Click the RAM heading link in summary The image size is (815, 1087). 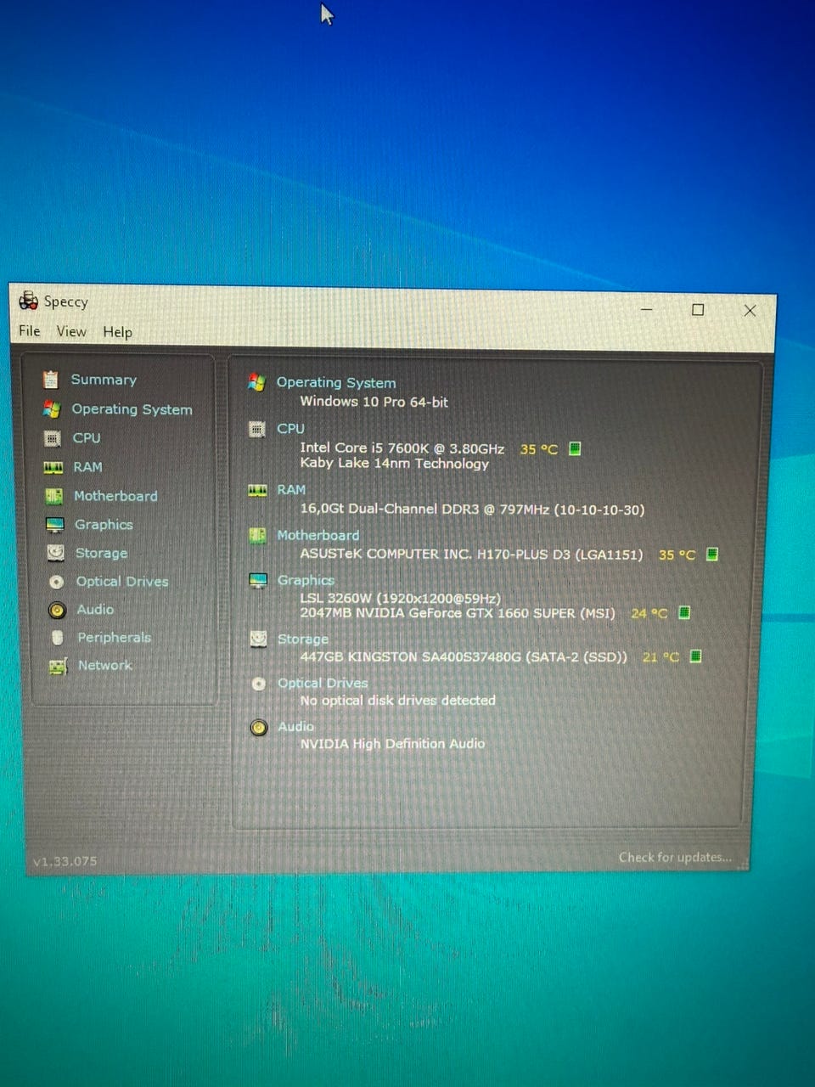[291, 490]
